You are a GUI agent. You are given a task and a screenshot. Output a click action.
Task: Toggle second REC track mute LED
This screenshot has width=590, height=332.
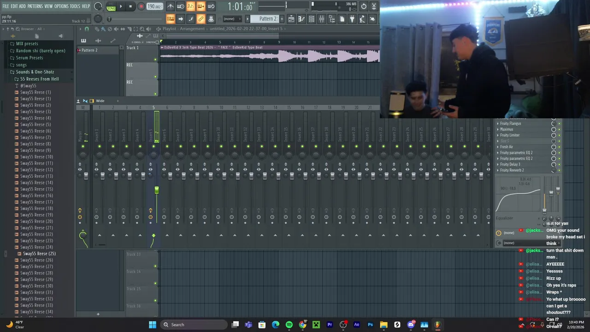pyautogui.click(x=155, y=94)
